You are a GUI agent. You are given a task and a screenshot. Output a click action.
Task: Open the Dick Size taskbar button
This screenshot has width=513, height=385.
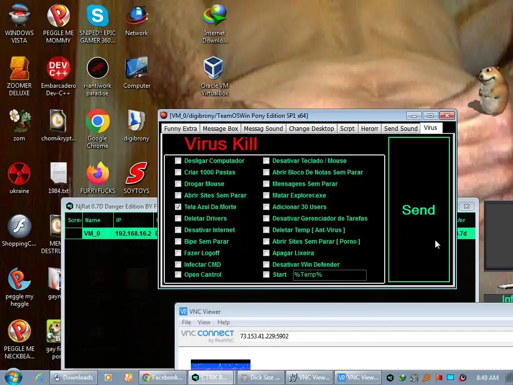click(x=261, y=377)
